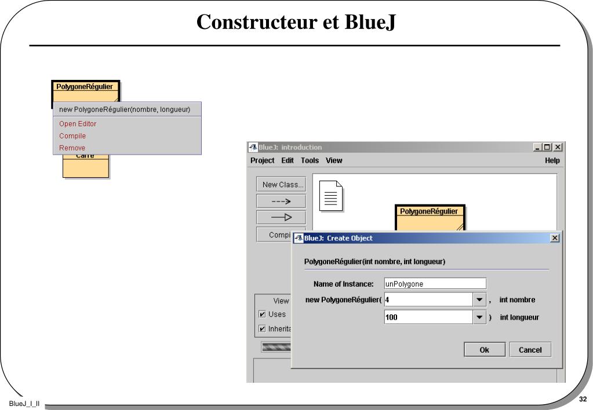Expand the int nombre dropdown arrow
This screenshot has height=410, width=593.
(479, 299)
